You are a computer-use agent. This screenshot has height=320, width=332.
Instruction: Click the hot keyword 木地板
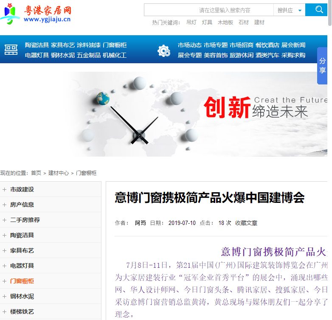(x=225, y=22)
